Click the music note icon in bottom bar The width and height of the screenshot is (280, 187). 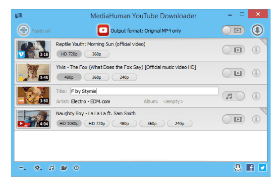(52, 168)
